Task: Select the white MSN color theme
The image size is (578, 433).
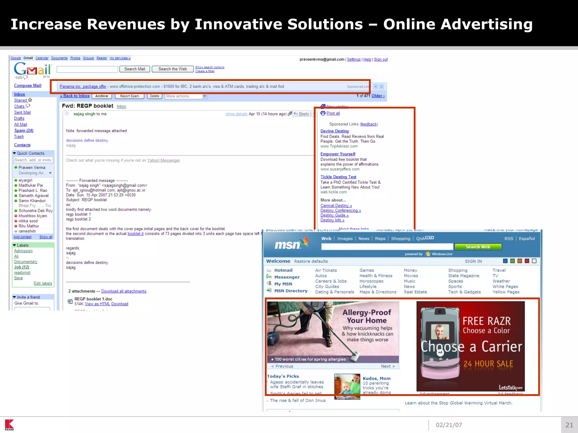Action: point(534,261)
